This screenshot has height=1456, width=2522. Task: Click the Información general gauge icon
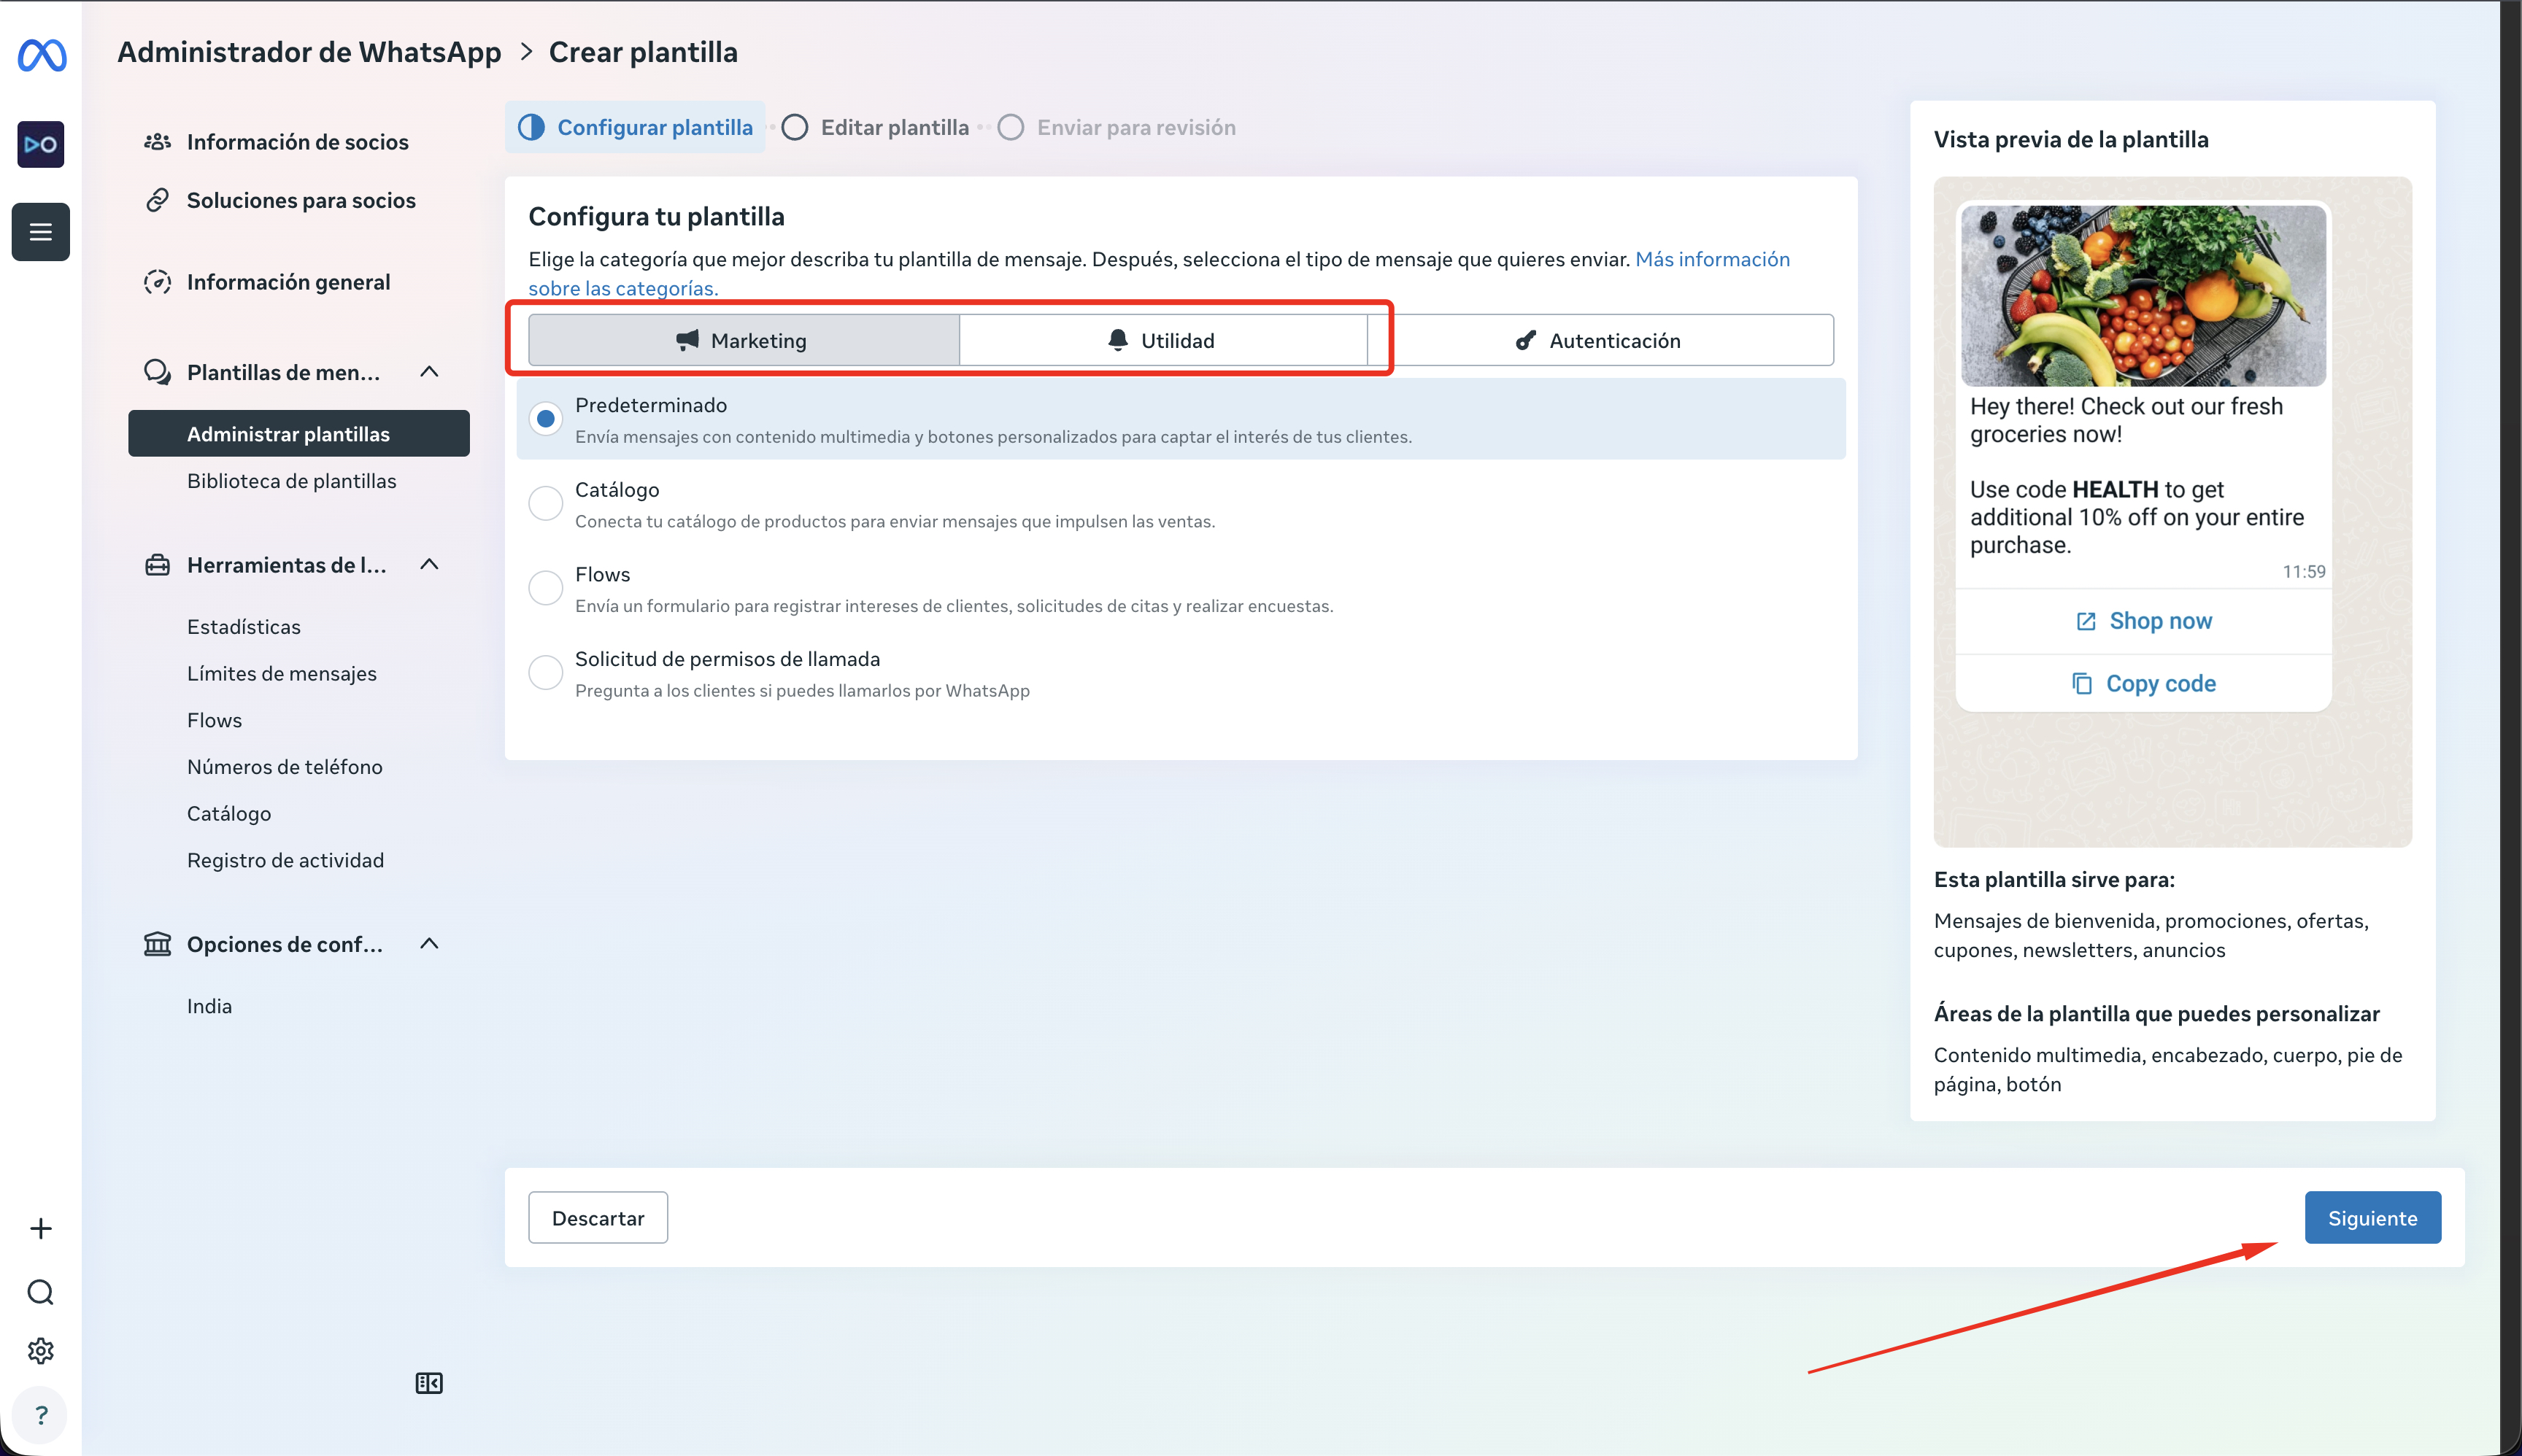(157, 282)
